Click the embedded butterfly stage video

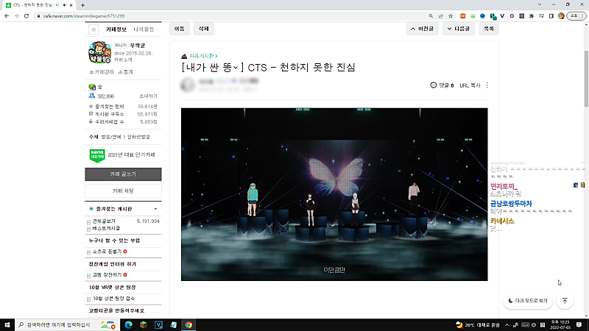tap(334, 194)
